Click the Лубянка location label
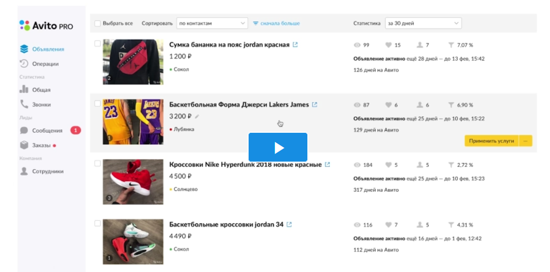The image size is (550, 272). 184,129
